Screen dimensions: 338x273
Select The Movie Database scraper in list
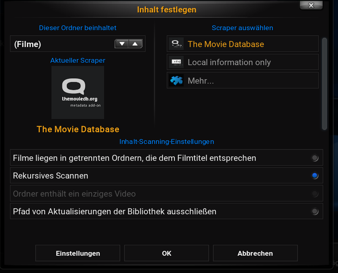point(242,44)
